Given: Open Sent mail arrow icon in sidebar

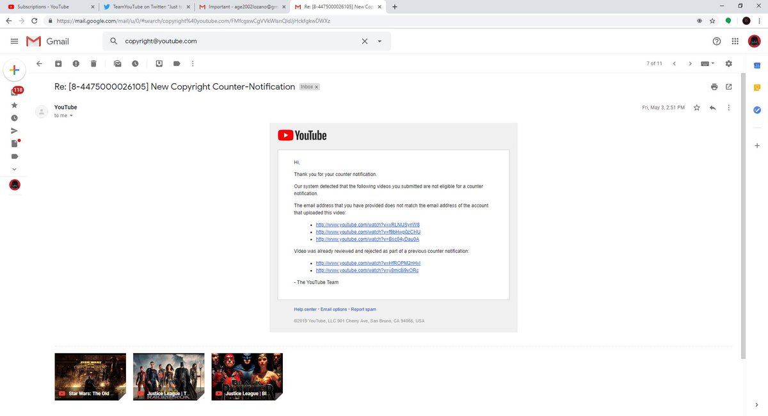Looking at the screenshot, I should click(14, 131).
